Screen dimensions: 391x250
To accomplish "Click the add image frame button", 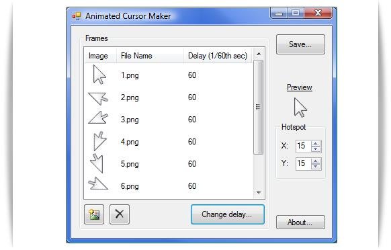I will (x=94, y=214).
